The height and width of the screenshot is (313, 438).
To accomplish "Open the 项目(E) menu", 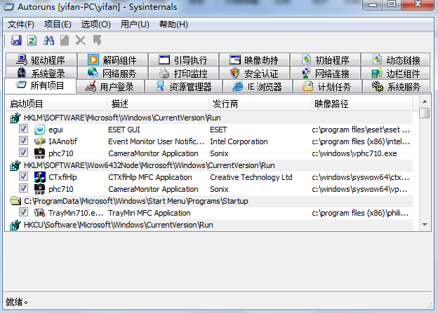I will pos(58,25).
